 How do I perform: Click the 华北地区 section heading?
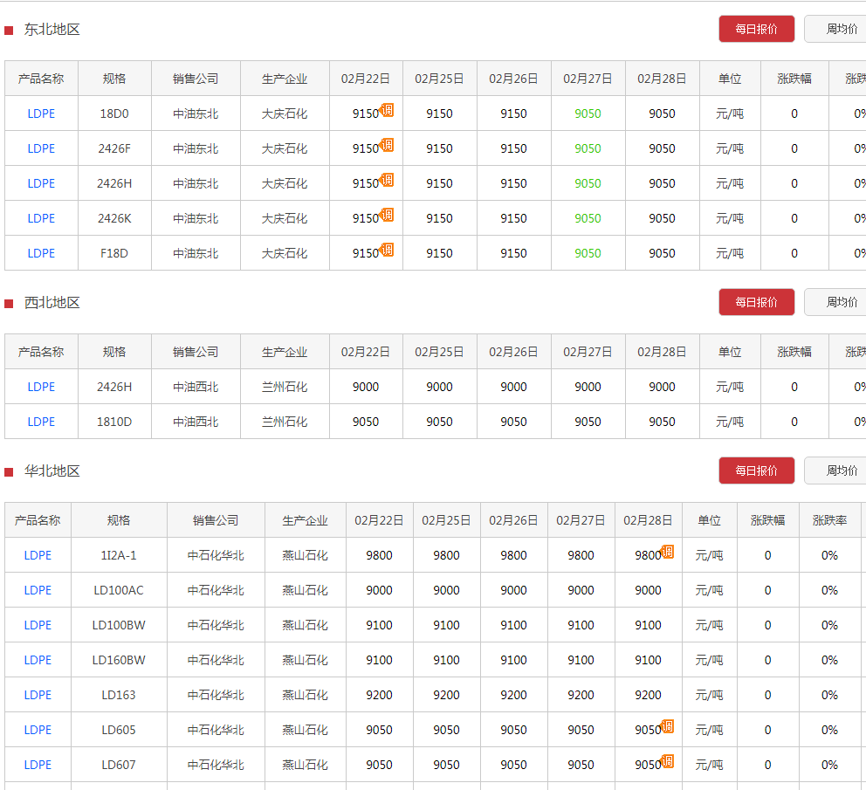52,471
